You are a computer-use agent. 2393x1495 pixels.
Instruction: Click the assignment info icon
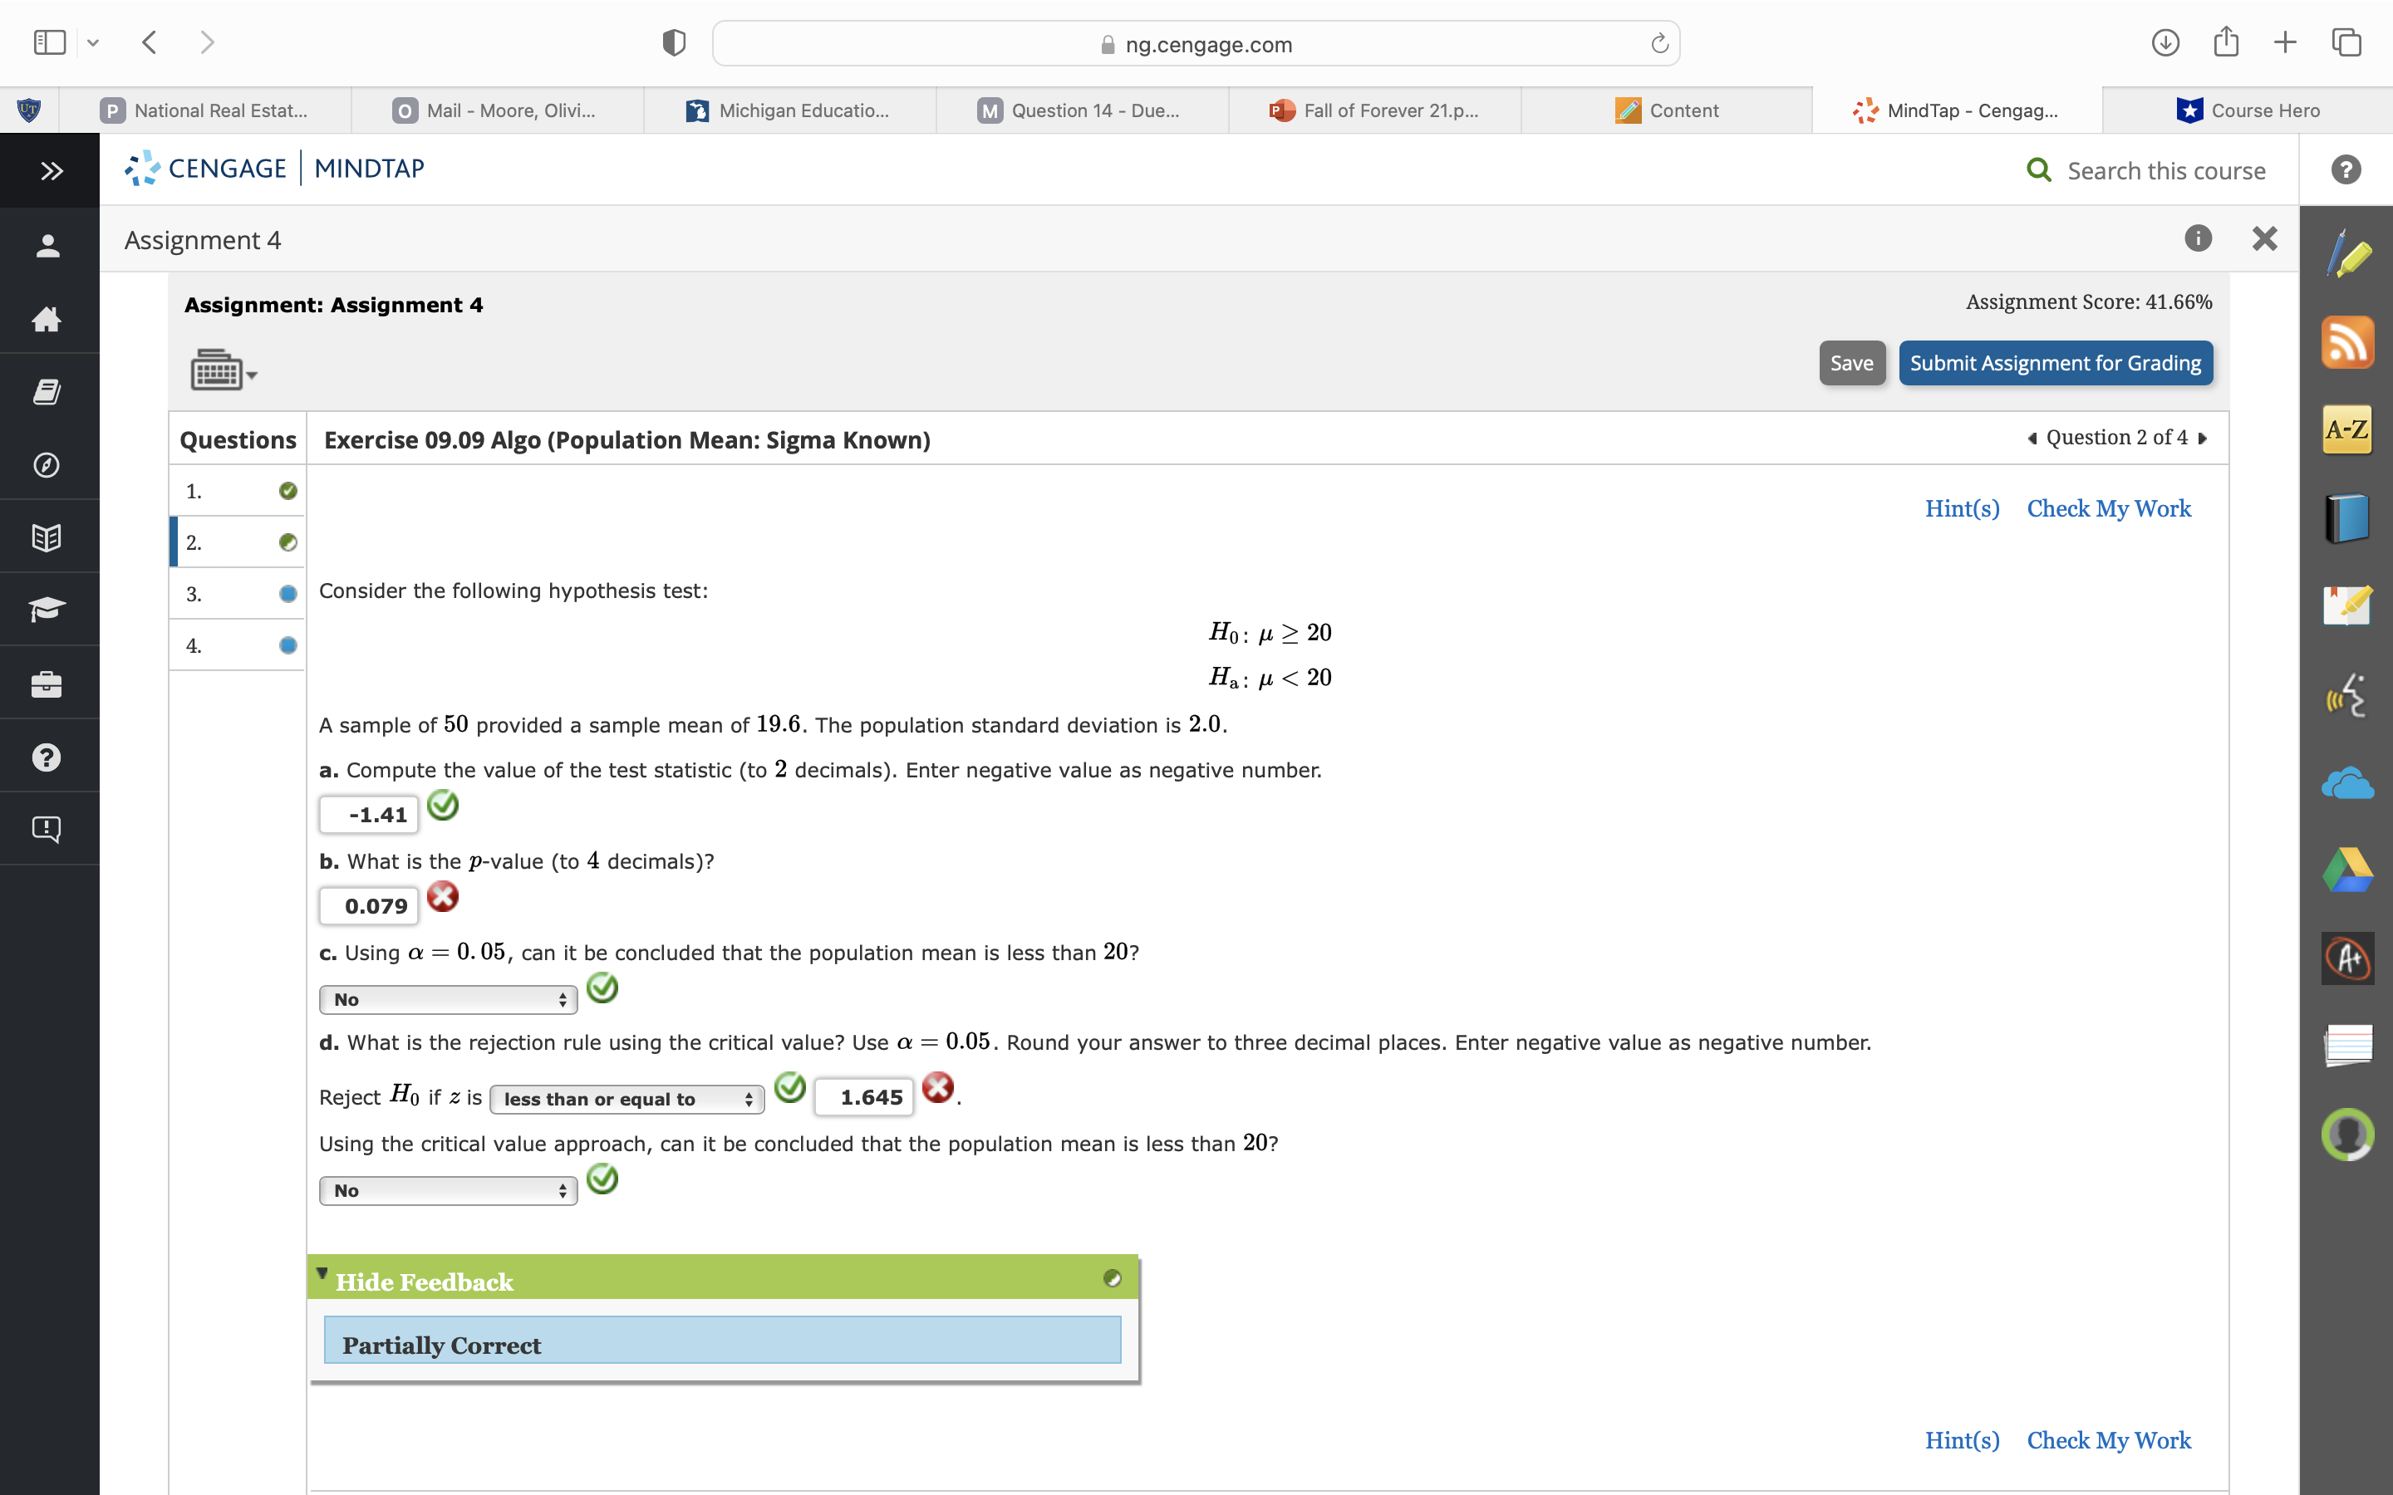pos(2197,238)
